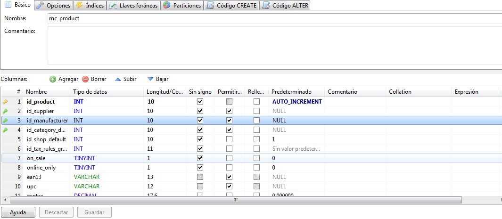This screenshot has height=219, width=502.
Task: Click into the Comentario text area
Action: (x=273, y=45)
